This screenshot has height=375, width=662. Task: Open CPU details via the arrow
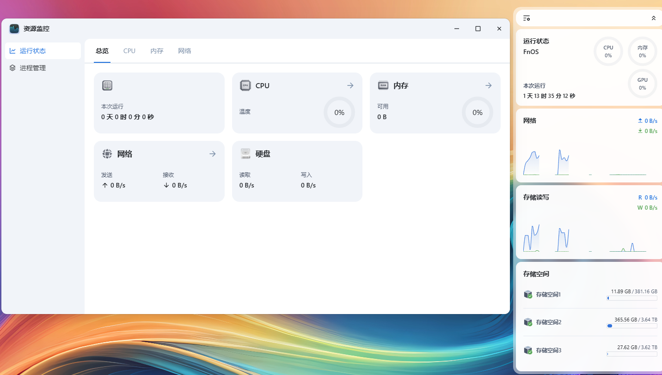point(350,85)
